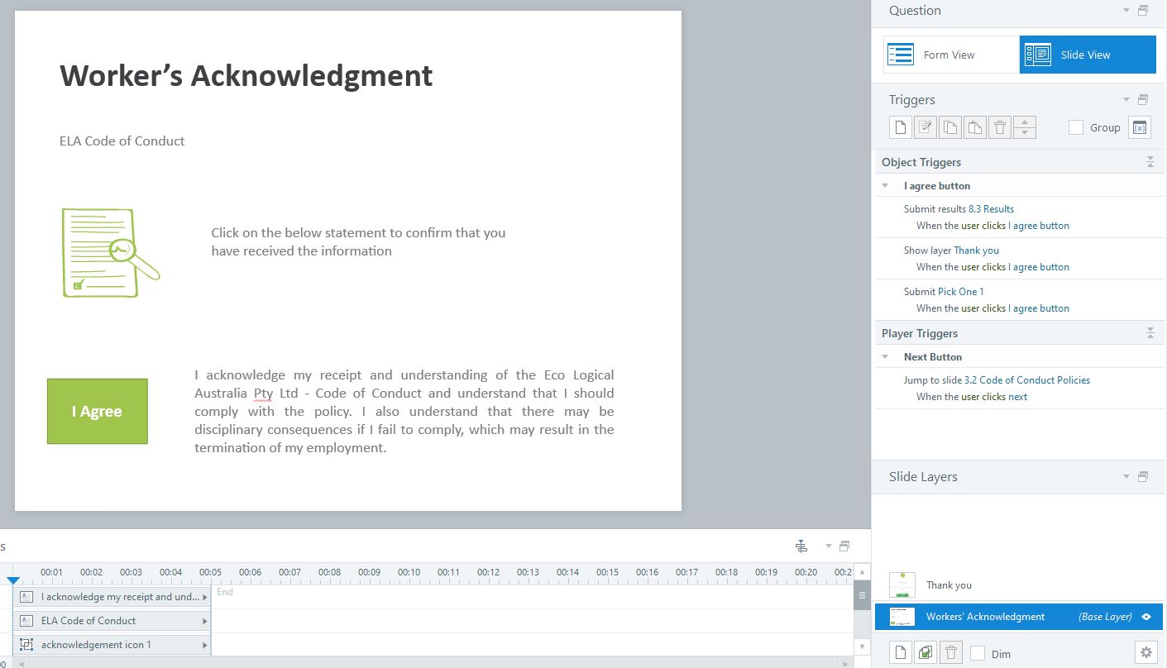Collapse all Object Triggers
The height and width of the screenshot is (668, 1167).
coord(1150,162)
